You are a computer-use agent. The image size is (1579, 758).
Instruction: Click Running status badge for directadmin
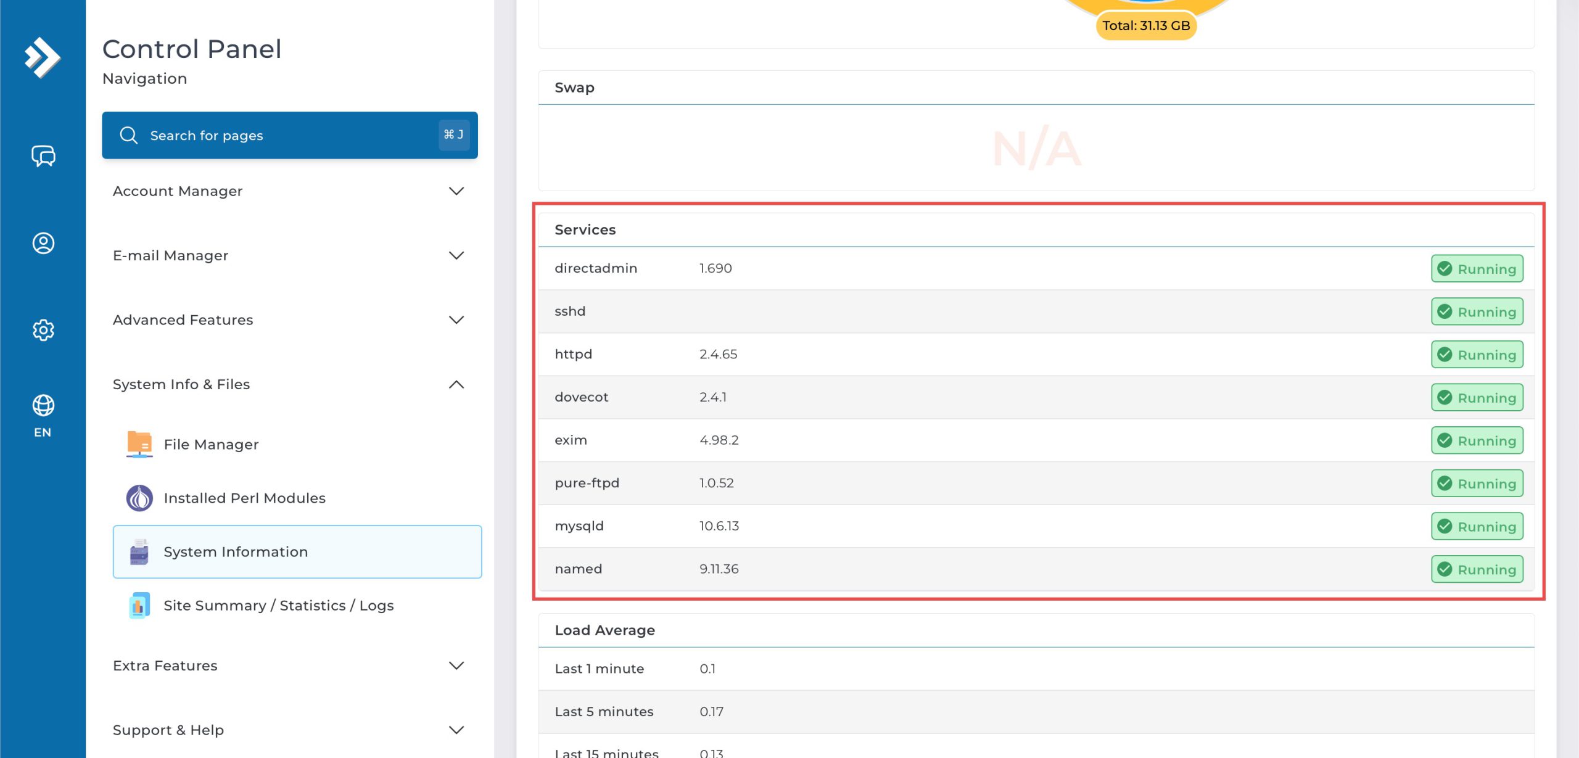1477,268
